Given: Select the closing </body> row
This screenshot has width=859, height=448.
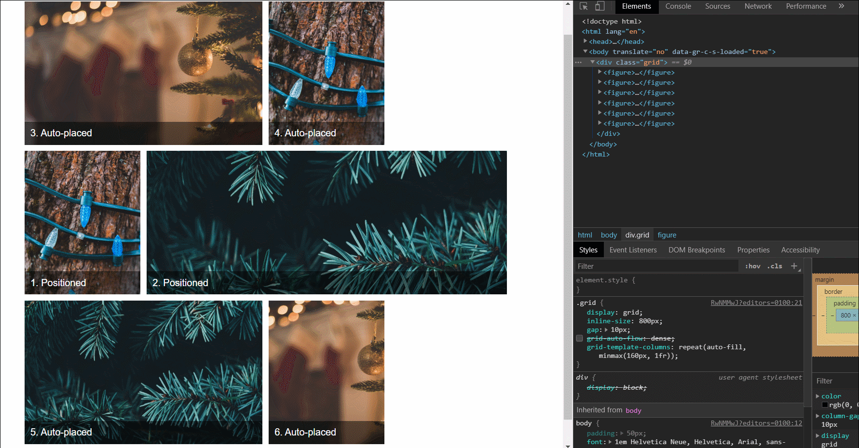Looking at the screenshot, I should pos(603,144).
